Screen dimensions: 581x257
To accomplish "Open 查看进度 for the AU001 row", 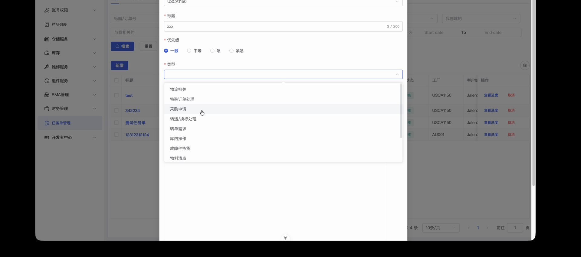I will (491, 135).
